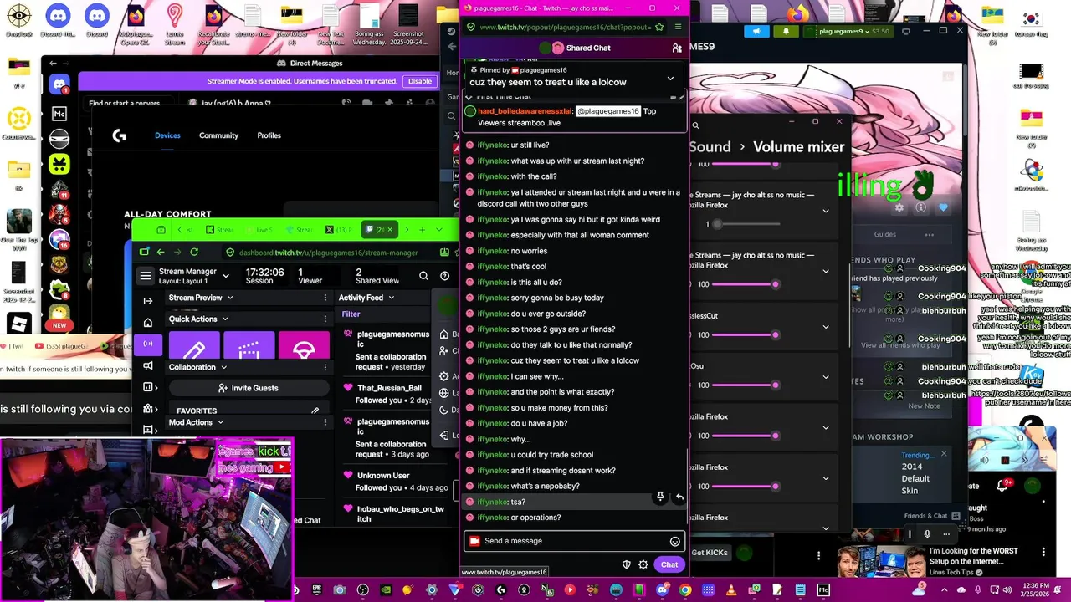This screenshot has width=1071, height=602.
Task: Open Collaboration panel options menu
Action: tap(325, 367)
